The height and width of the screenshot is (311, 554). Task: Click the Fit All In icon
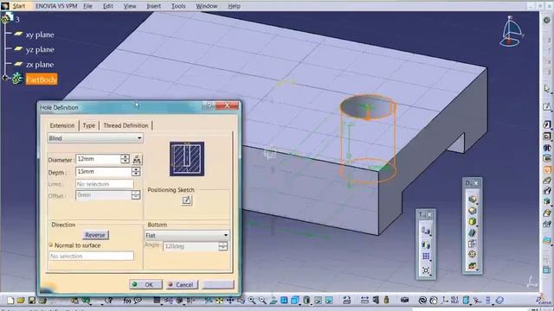[219, 301]
